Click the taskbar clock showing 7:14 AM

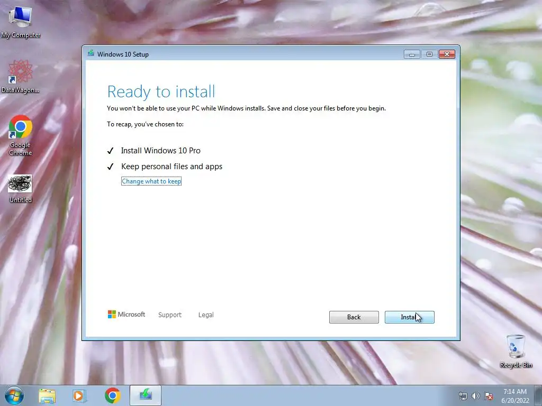click(x=515, y=396)
